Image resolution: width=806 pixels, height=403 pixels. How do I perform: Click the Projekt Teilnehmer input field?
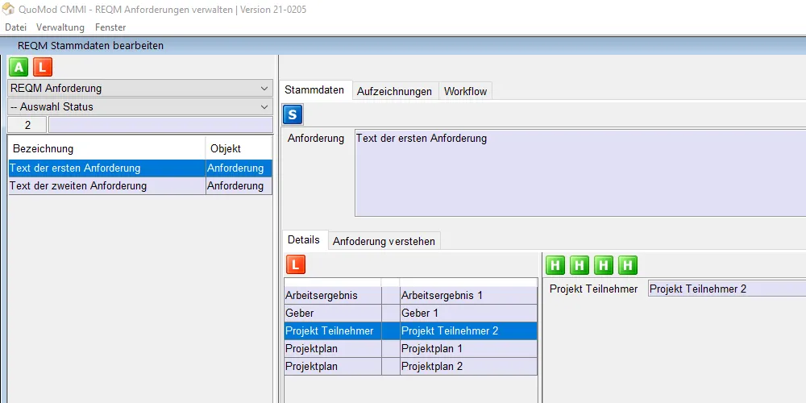[x=725, y=289]
